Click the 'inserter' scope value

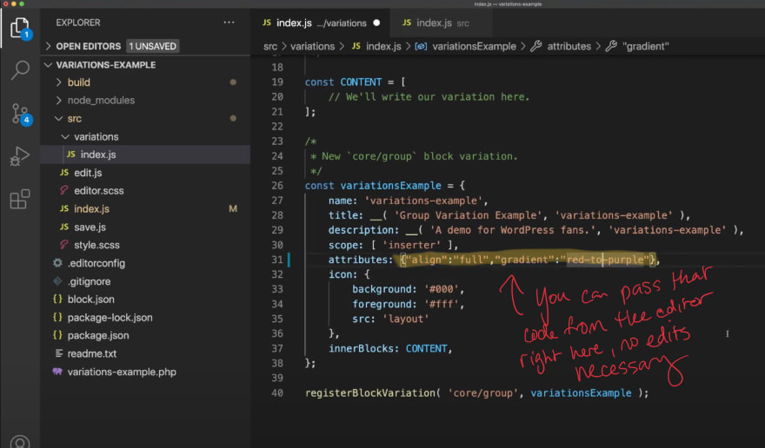411,245
